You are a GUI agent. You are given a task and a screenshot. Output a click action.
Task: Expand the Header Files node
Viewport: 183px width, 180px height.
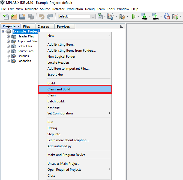click(x=8, y=37)
